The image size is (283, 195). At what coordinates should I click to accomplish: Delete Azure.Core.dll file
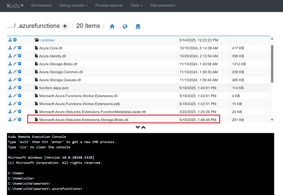pyautogui.click(x=20, y=48)
